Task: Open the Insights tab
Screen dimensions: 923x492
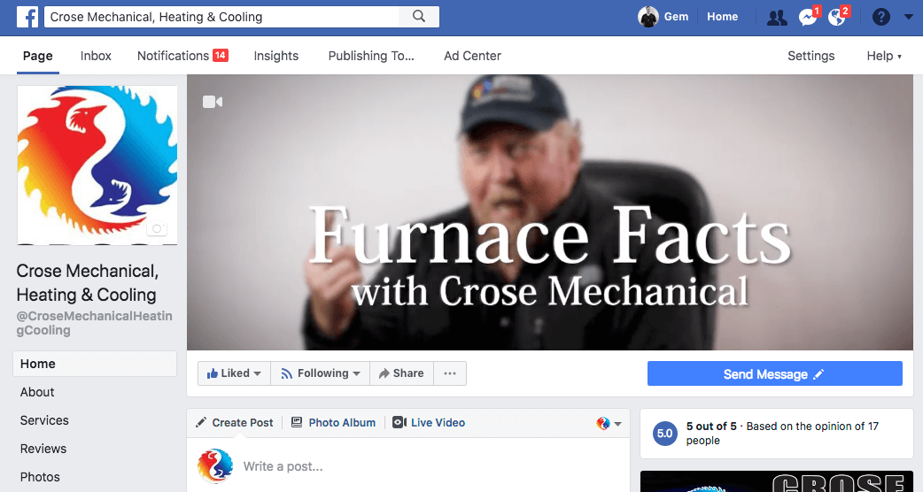Action: [x=276, y=56]
